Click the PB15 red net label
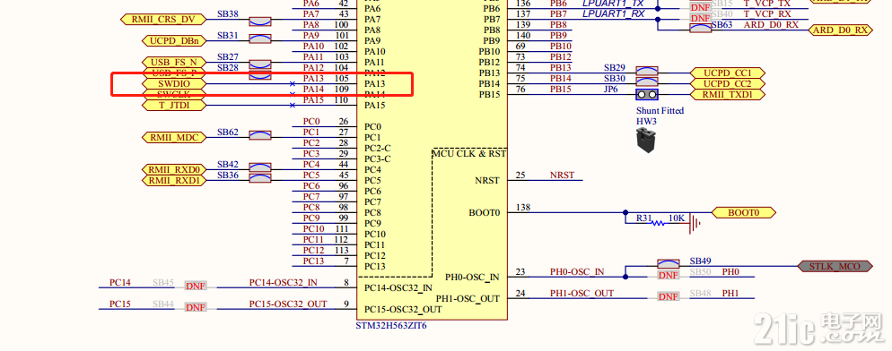The image size is (892, 351). click(x=560, y=90)
